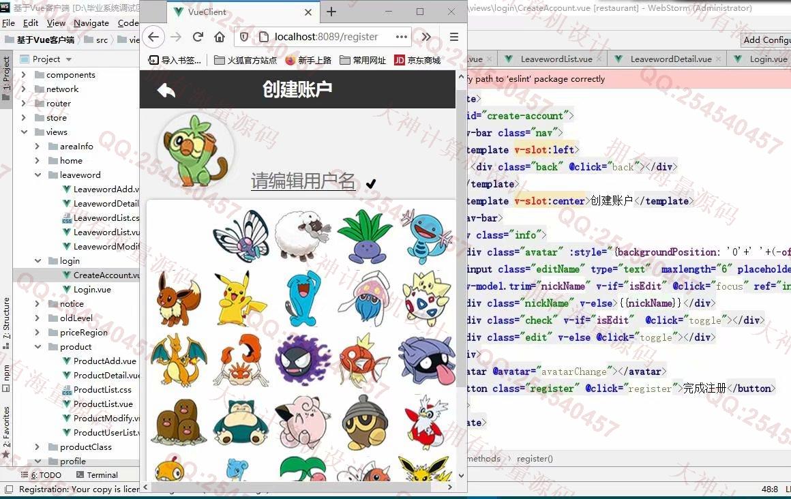Switch to the LeavewordDetail.vue editor tab
791x499 pixels.
[x=666, y=59]
